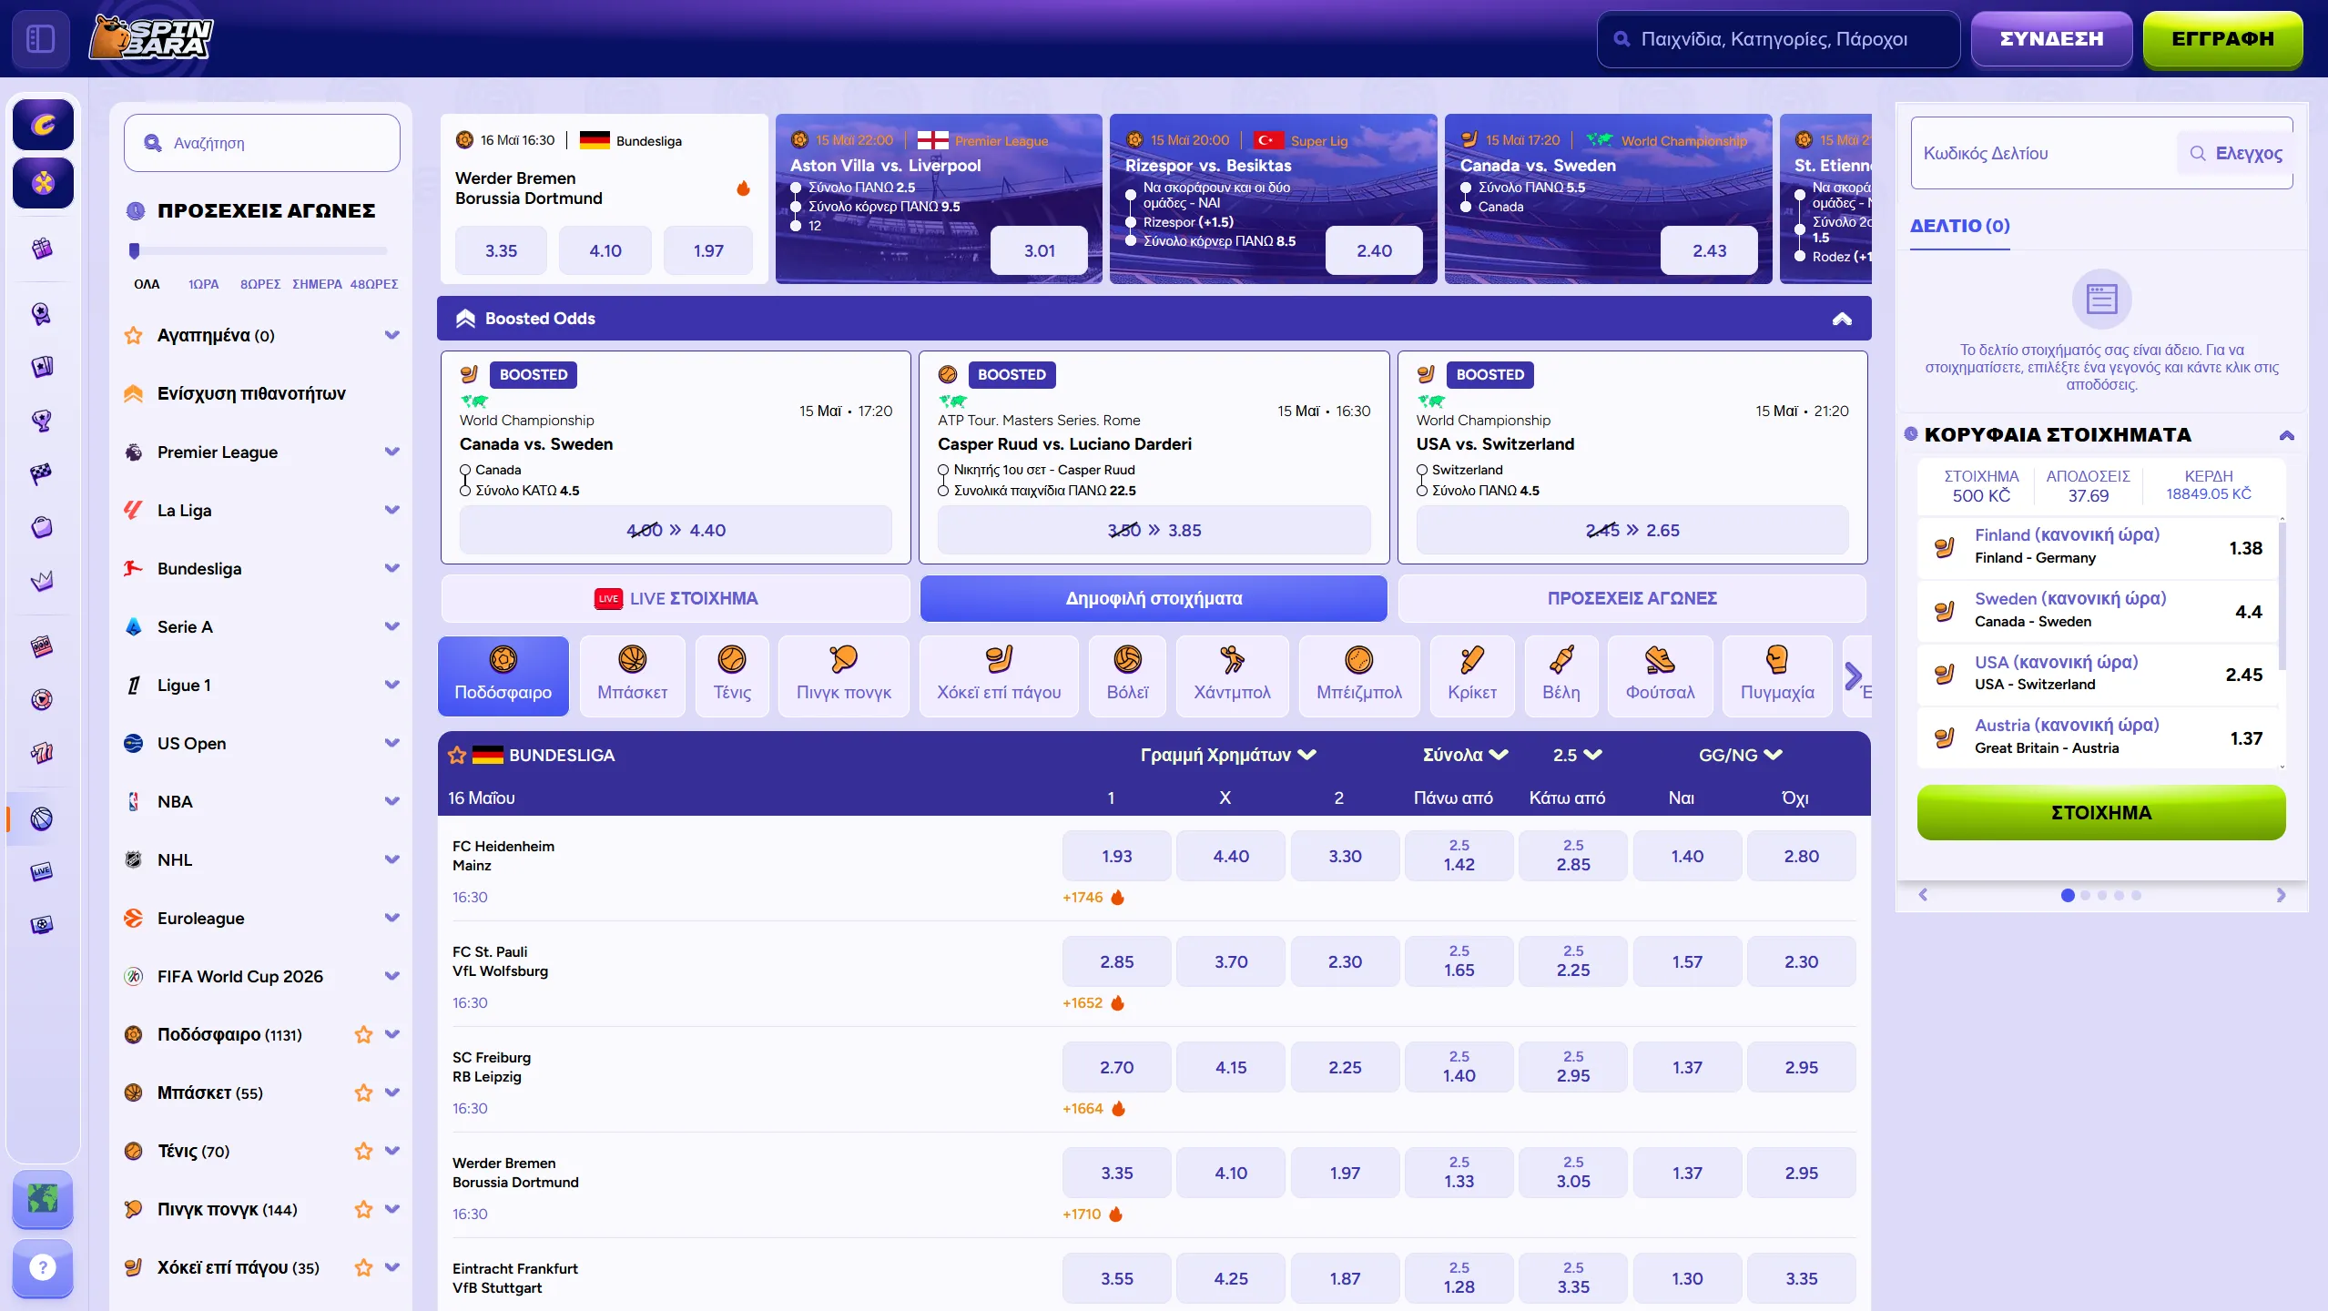2328x1311 pixels.
Task: Select odds 1.93 for FC Heidenheim win
Action: click(1116, 856)
